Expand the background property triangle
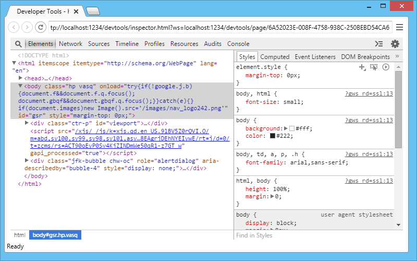Image resolution: width=417 pixels, height=261 pixels. point(286,128)
